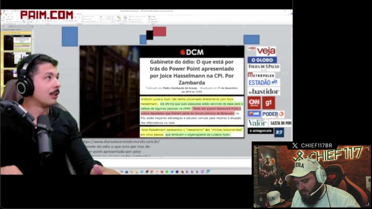Click the CHIEF117BR username text

pos(316,146)
